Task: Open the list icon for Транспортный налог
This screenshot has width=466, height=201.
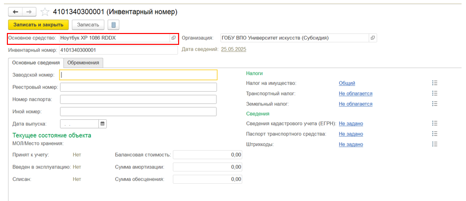Action: (x=435, y=94)
